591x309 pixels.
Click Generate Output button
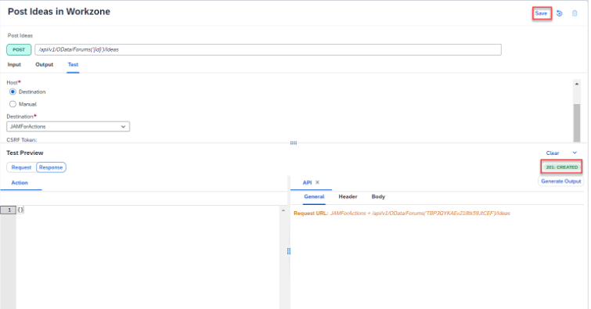pyautogui.click(x=560, y=181)
